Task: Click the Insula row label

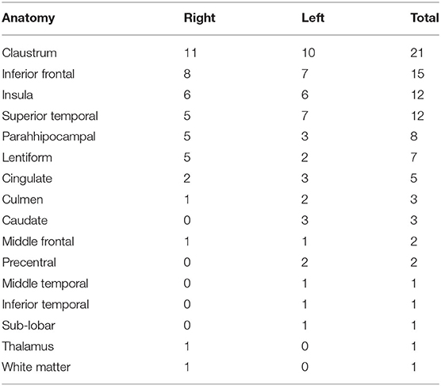Action: coord(17,95)
